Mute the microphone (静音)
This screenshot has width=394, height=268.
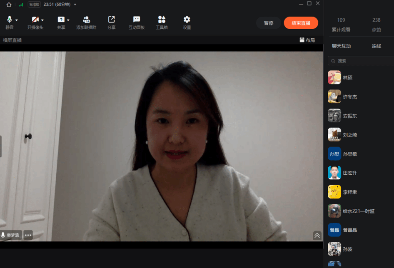[x=9, y=20]
